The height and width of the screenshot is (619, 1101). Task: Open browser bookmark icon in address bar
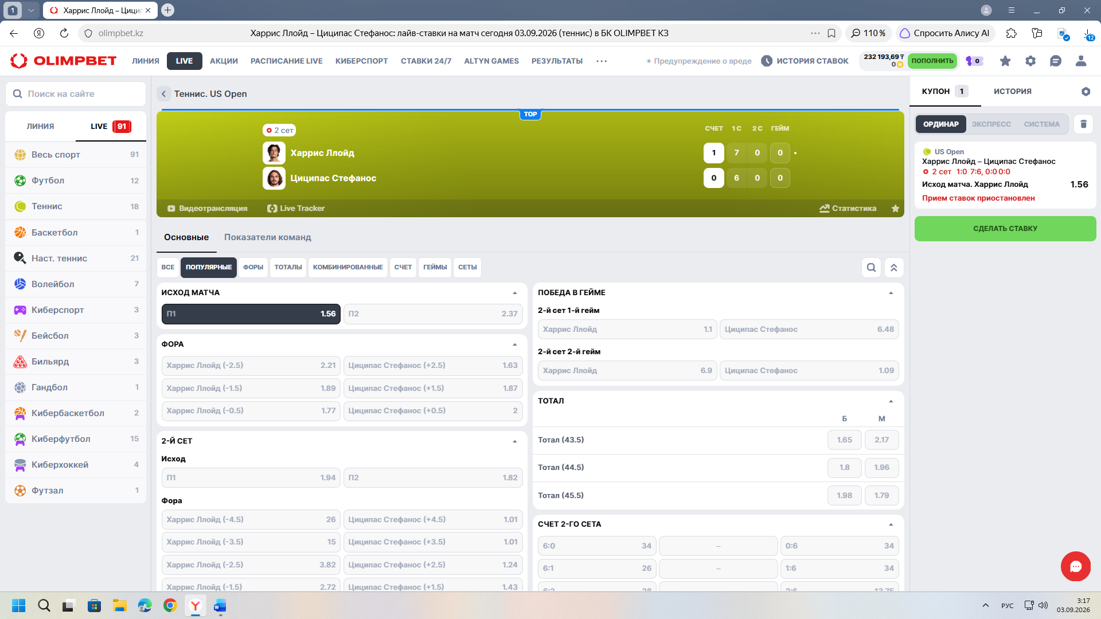click(x=831, y=33)
